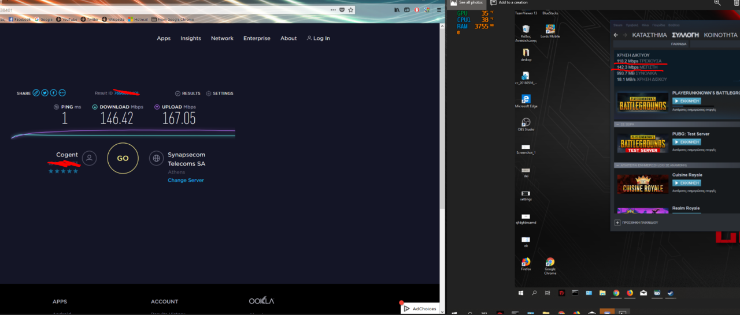
Task: Go back with Steam back arrow
Action: pyautogui.click(x=616, y=35)
